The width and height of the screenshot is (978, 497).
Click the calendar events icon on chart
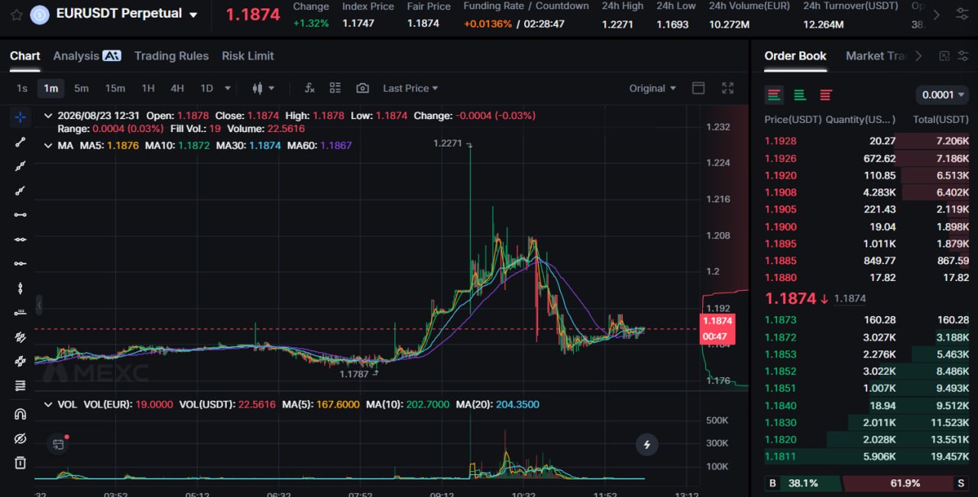tap(58, 444)
